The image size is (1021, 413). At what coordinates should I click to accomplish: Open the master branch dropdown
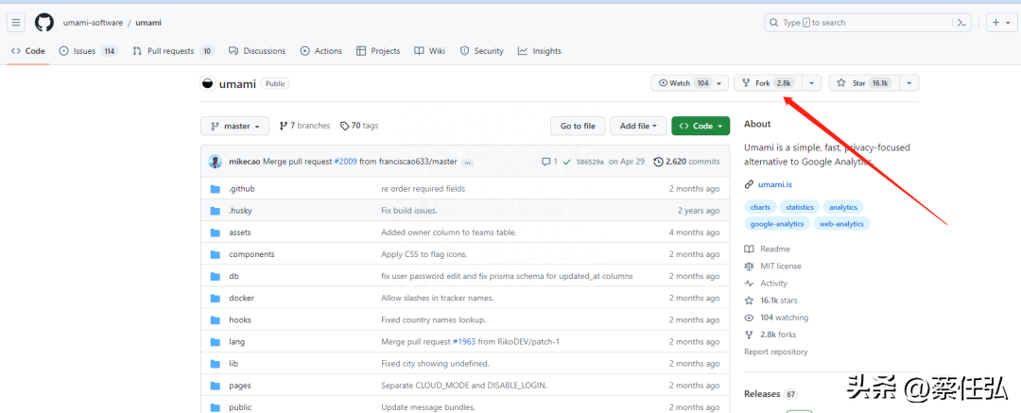pos(235,126)
